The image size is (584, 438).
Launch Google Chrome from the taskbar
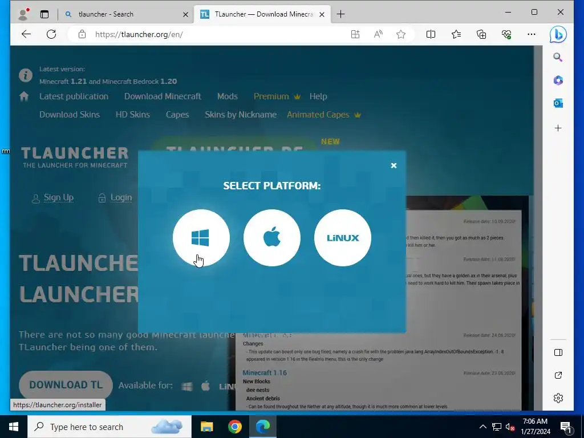coord(234,427)
